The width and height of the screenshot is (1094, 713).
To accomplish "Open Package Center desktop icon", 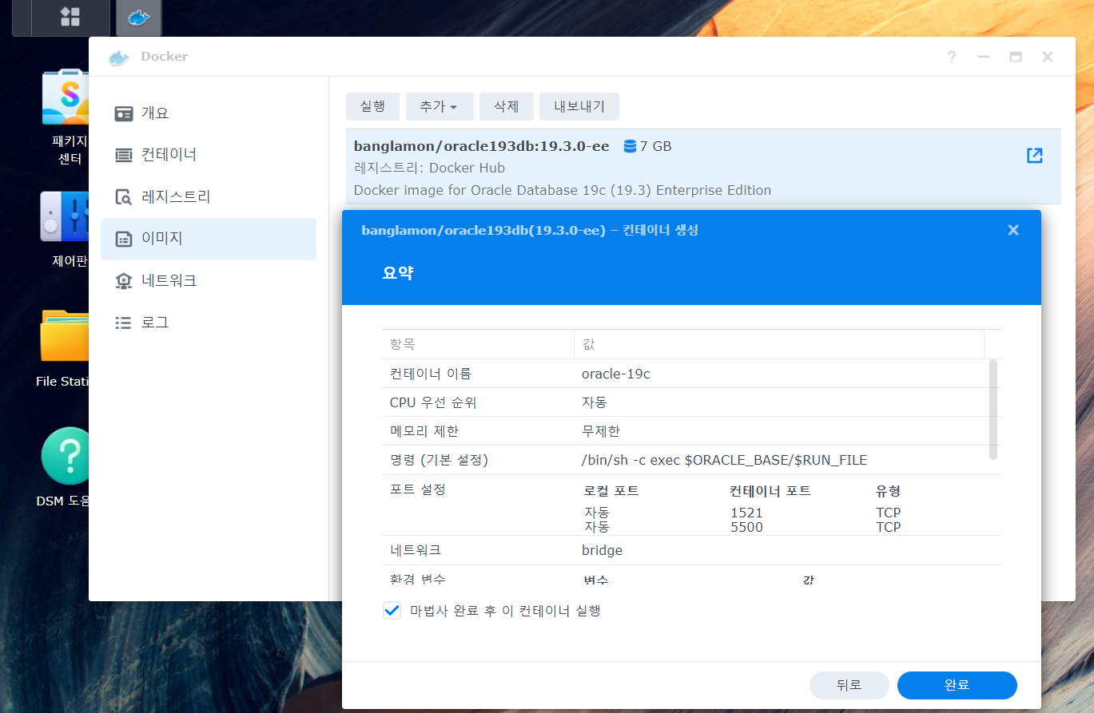I will tap(67, 98).
